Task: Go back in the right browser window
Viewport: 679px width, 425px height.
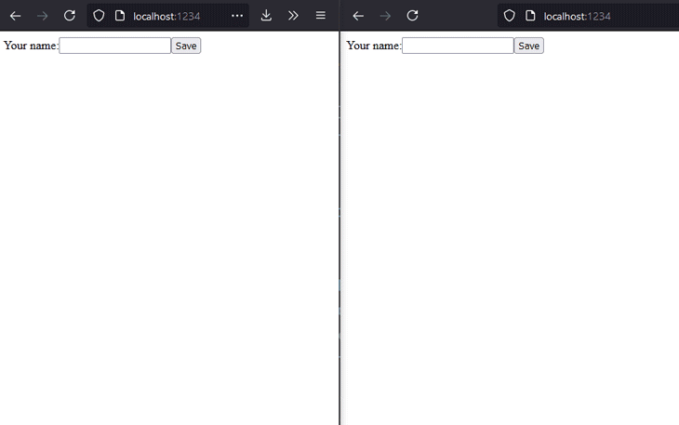Action: click(358, 16)
